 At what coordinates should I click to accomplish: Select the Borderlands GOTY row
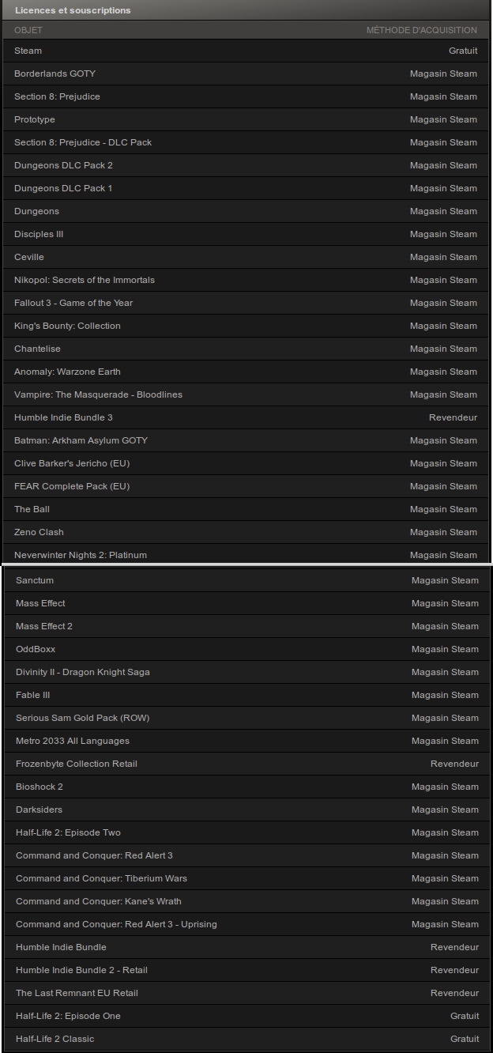(246, 74)
